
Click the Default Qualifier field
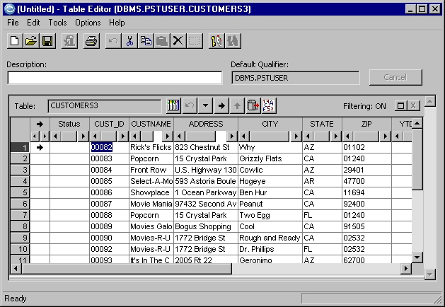pyautogui.click(x=296, y=78)
